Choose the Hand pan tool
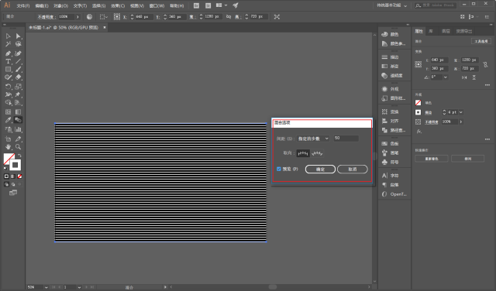 pyautogui.click(x=8, y=146)
